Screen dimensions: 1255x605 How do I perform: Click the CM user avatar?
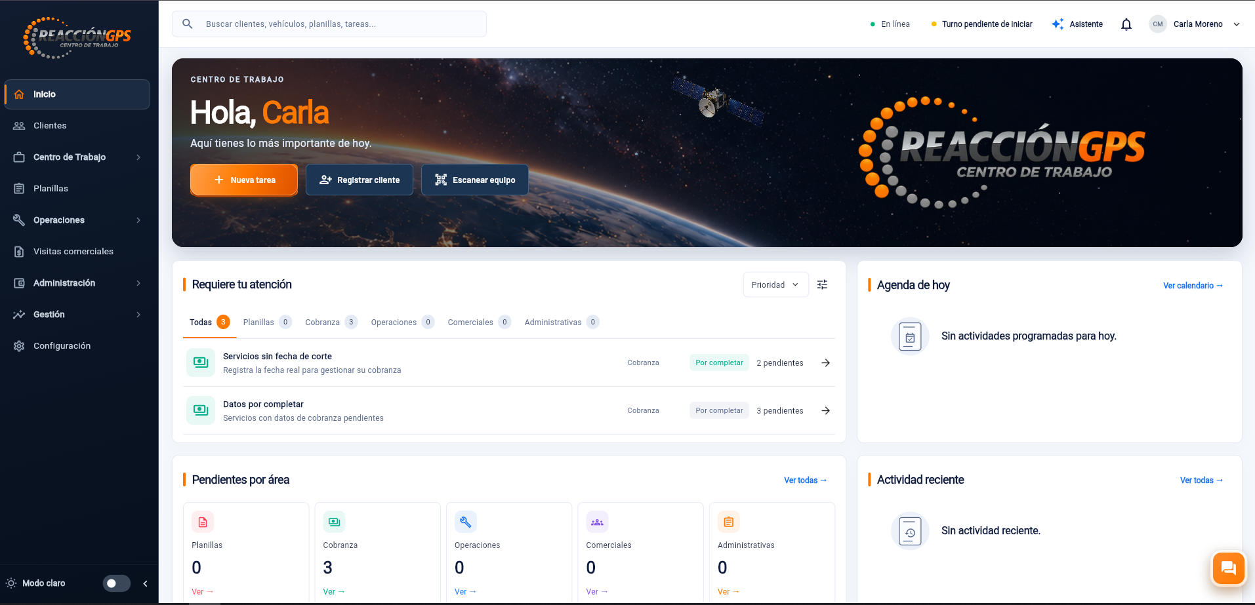1158,24
